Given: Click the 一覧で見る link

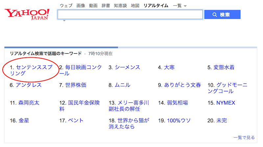Looking at the screenshot, I should coord(244,138).
